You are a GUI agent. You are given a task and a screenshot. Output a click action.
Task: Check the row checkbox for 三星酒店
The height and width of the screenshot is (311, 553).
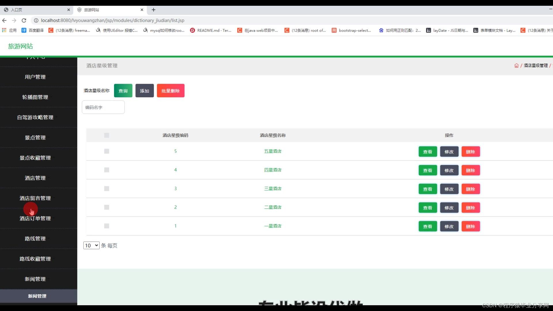click(107, 189)
